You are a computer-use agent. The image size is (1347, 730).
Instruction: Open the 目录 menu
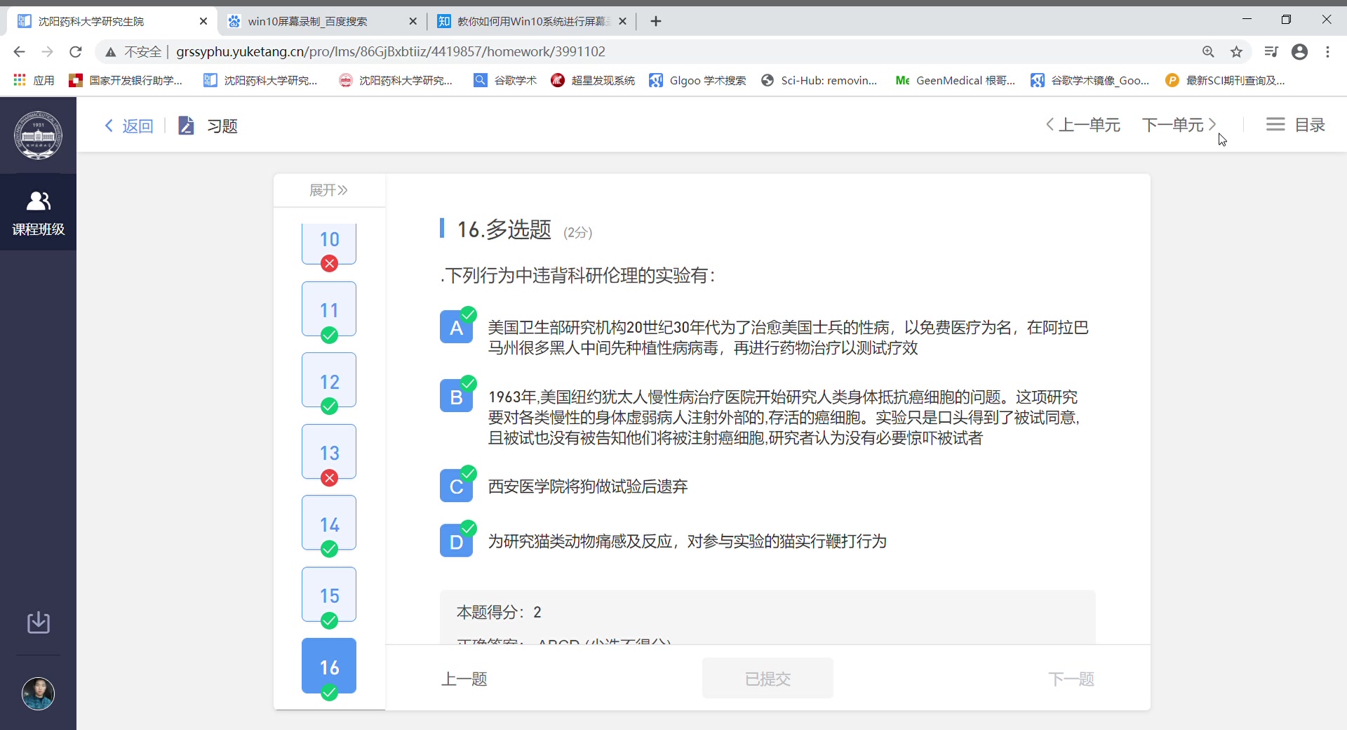(x=1295, y=125)
